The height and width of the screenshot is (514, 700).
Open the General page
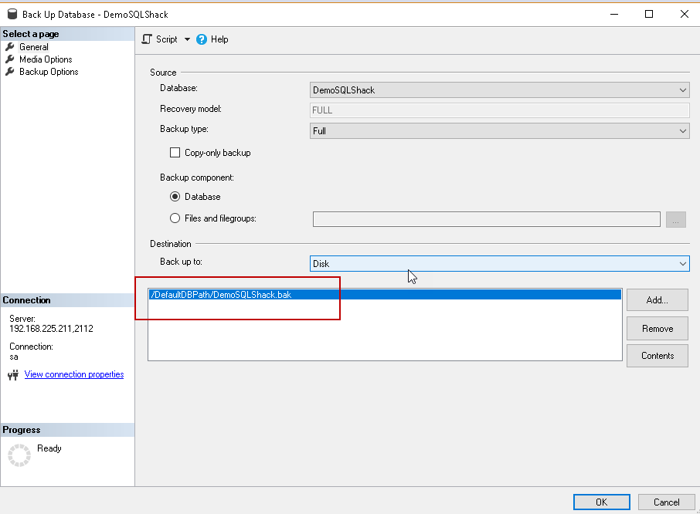coord(34,47)
